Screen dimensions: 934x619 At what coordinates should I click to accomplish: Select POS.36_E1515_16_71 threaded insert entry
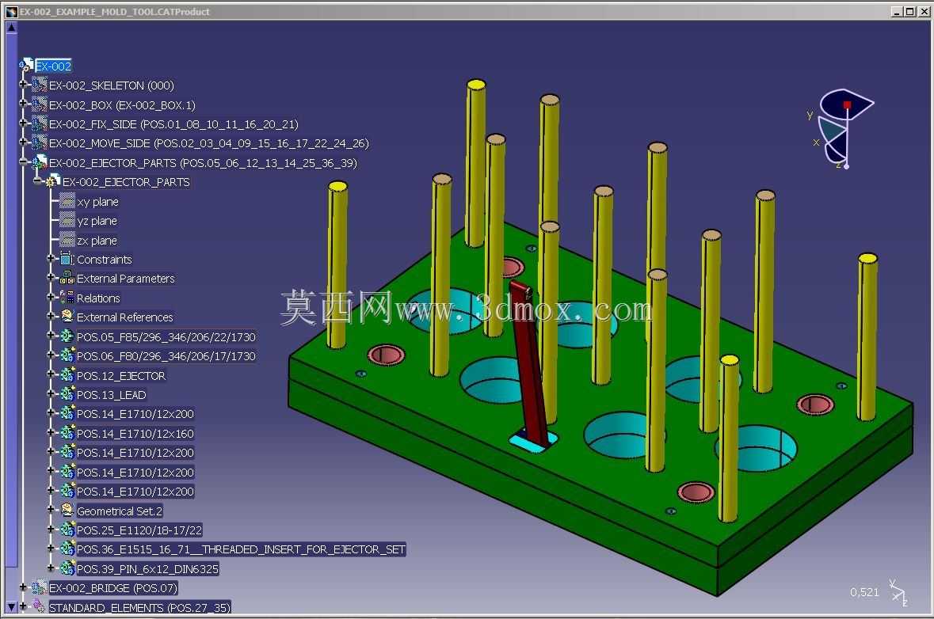(x=241, y=549)
